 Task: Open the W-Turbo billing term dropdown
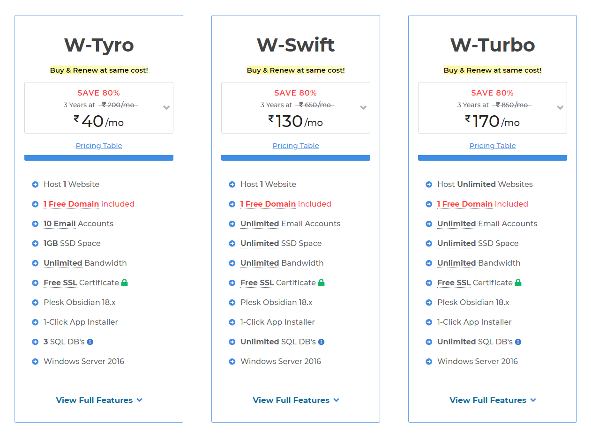(x=560, y=108)
